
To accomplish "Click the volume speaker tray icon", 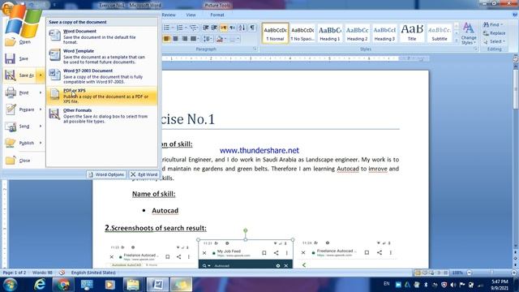I will pyautogui.click(x=453, y=285).
